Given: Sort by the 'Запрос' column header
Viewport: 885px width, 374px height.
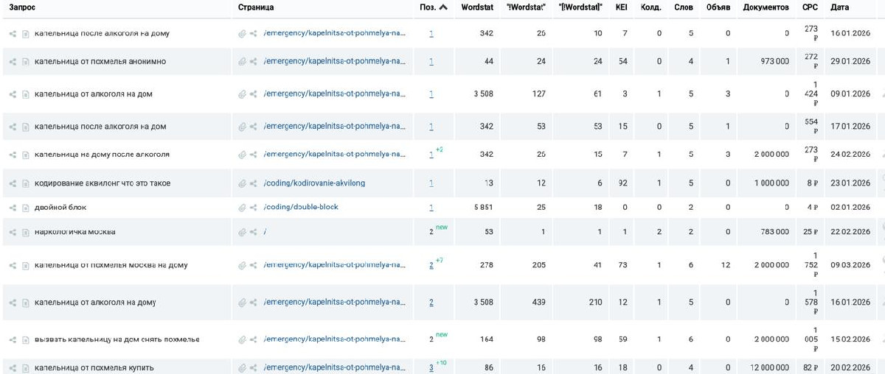Looking at the screenshot, I should pos(22,7).
